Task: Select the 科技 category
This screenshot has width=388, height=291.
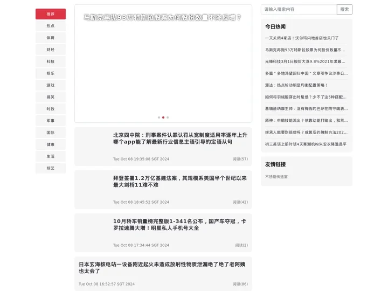Action: pyautogui.click(x=51, y=61)
